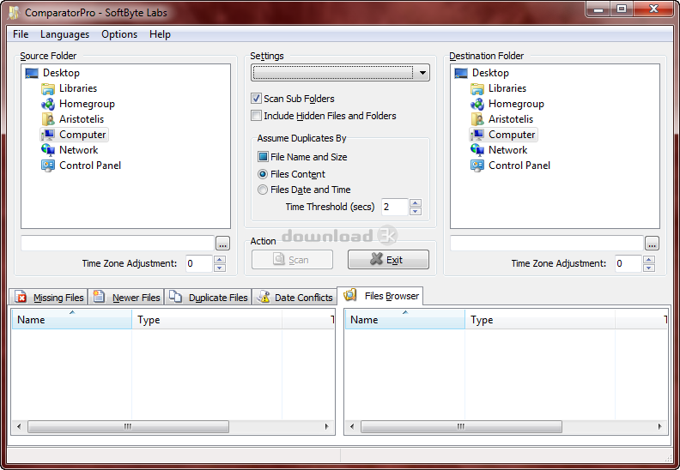Click the Libraries icon in Source Folder tree

48,89
